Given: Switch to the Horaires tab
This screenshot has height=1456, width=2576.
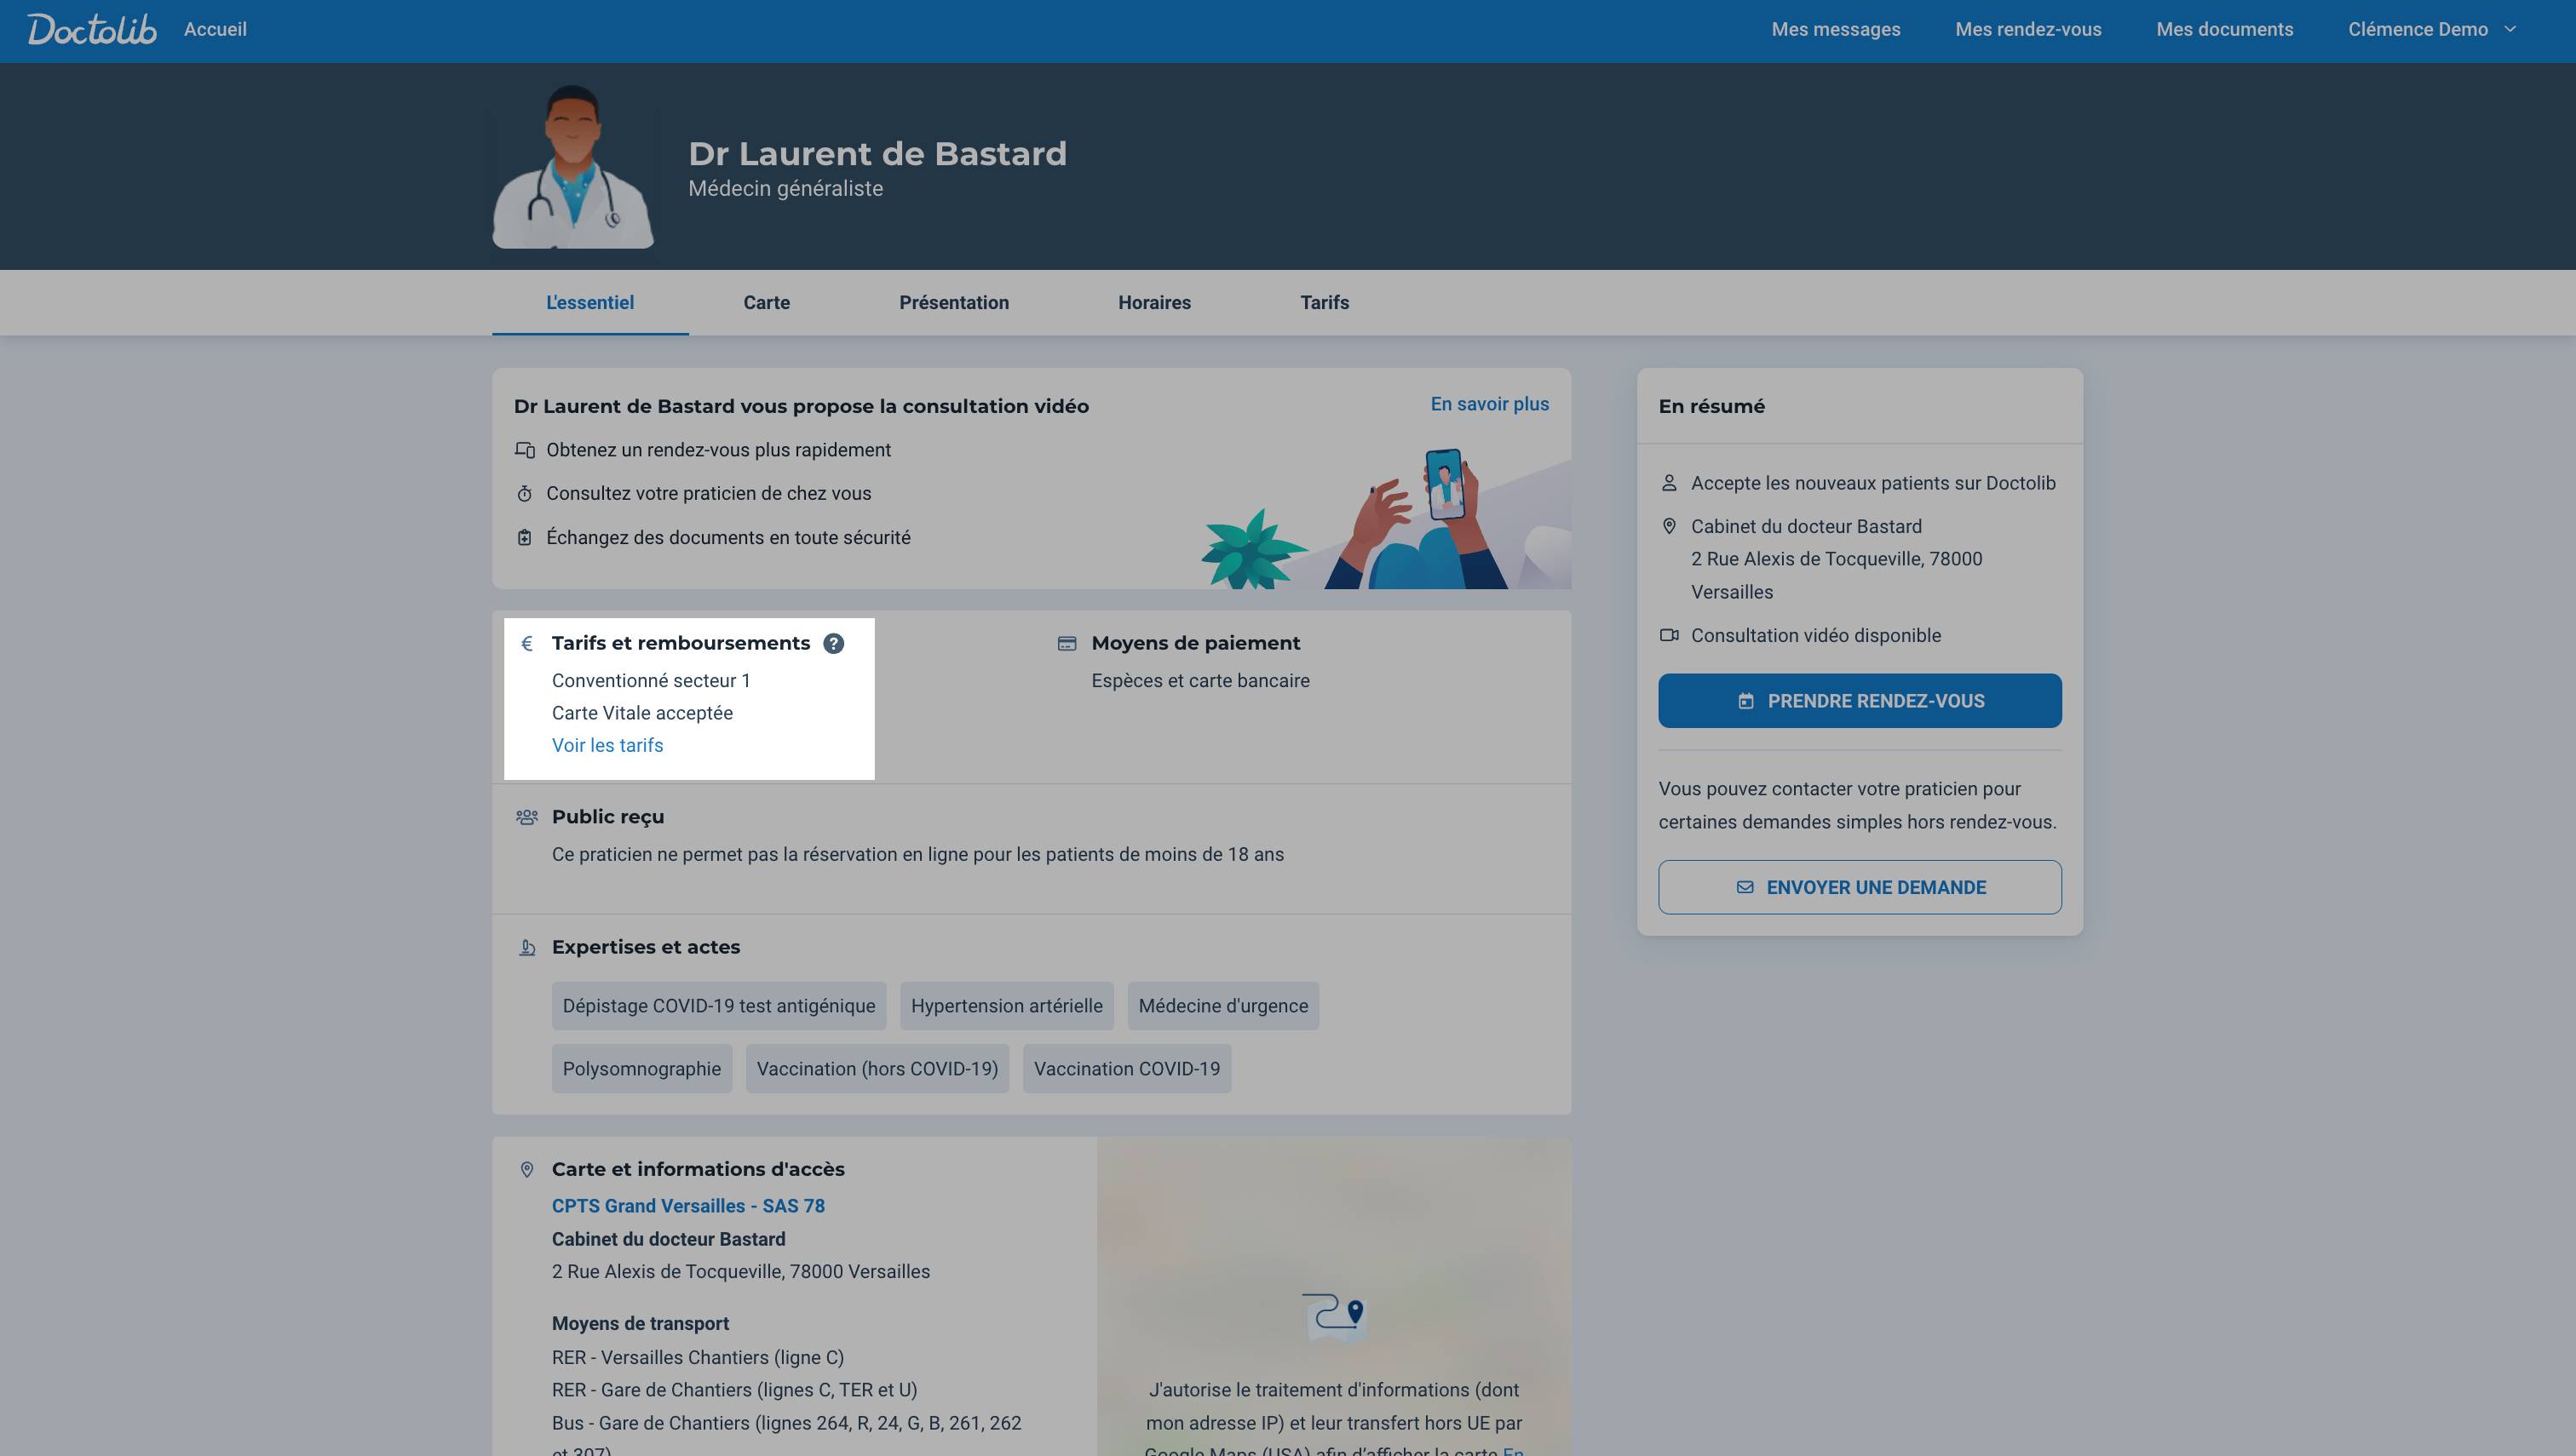Looking at the screenshot, I should point(1154,302).
